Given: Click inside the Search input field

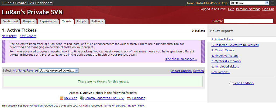Looking at the screenshot, I should click(x=248, y=21).
